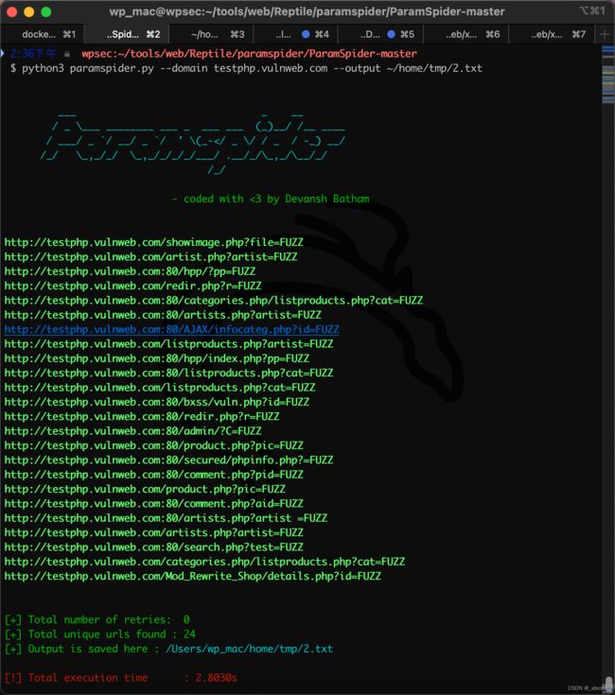615x695 pixels.
Task: Close the terminal window with red button
Action: pyautogui.click(x=12, y=12)
